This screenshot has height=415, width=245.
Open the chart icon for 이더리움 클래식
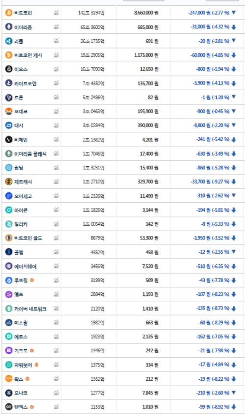(x=56, y=154)
